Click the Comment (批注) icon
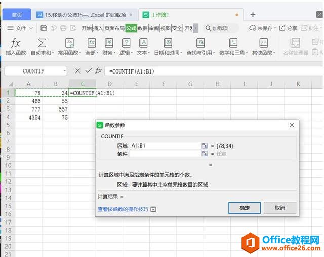Viewport: 324px width, 257px height. (x=304, y=28)
